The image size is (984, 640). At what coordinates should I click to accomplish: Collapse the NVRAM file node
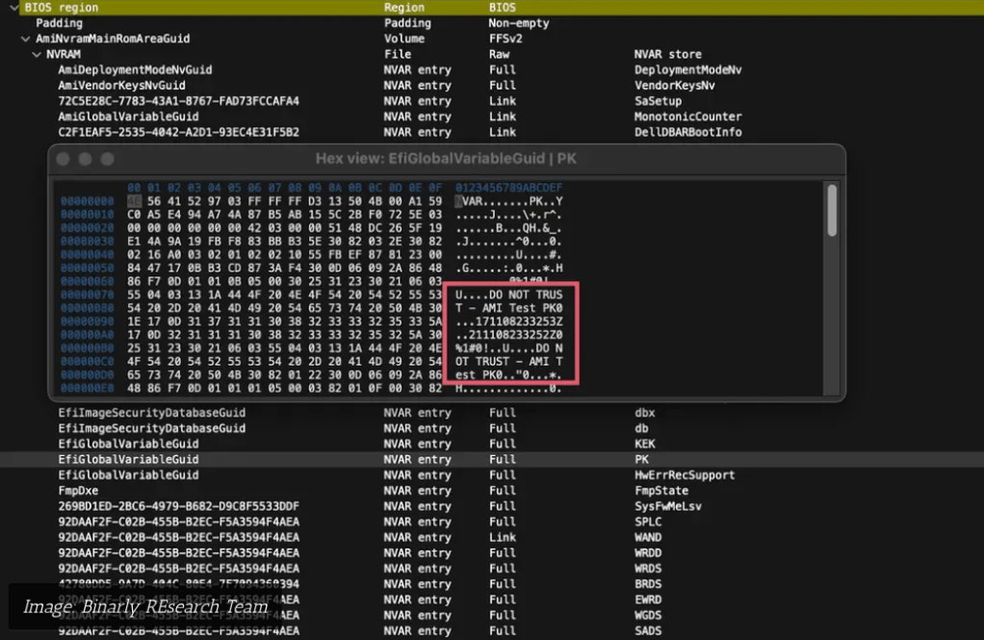coord(37,55)
